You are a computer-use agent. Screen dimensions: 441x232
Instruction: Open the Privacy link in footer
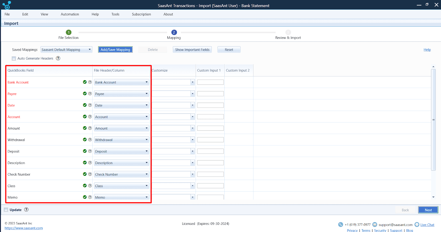click(352, 230)
